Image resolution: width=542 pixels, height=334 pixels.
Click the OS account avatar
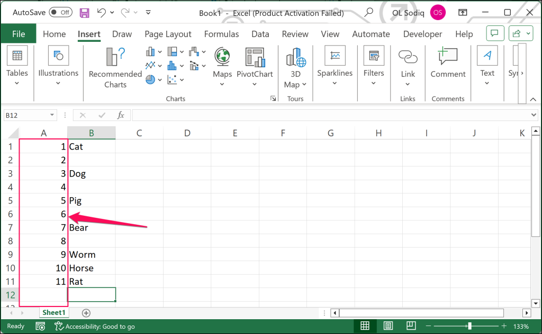tap(438, 13)
